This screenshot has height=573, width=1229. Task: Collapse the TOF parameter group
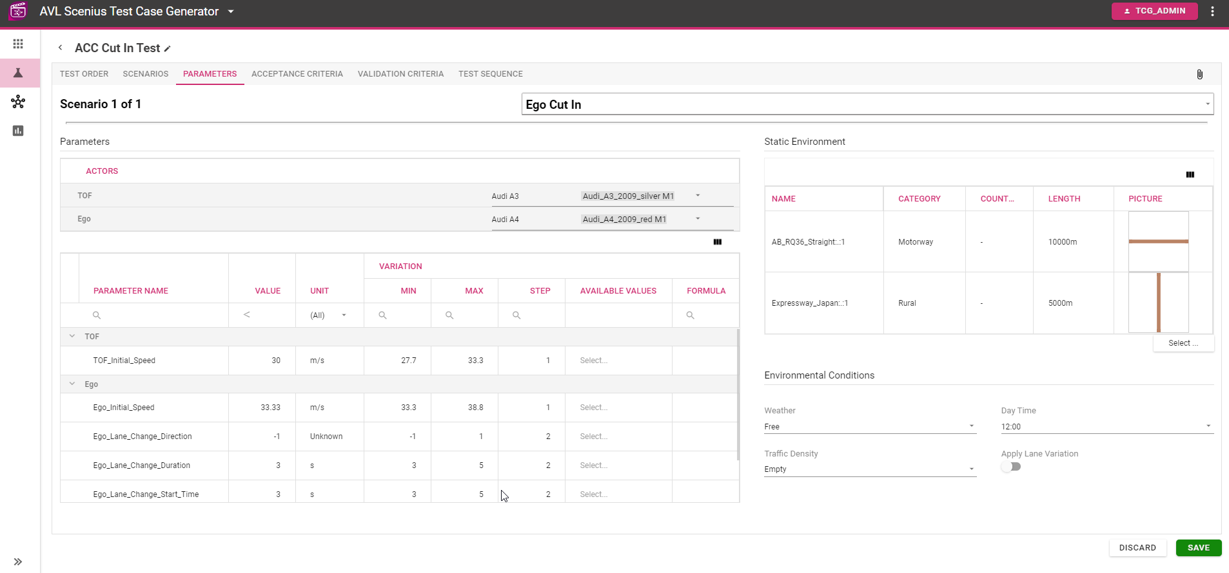[x=72, y=336]
